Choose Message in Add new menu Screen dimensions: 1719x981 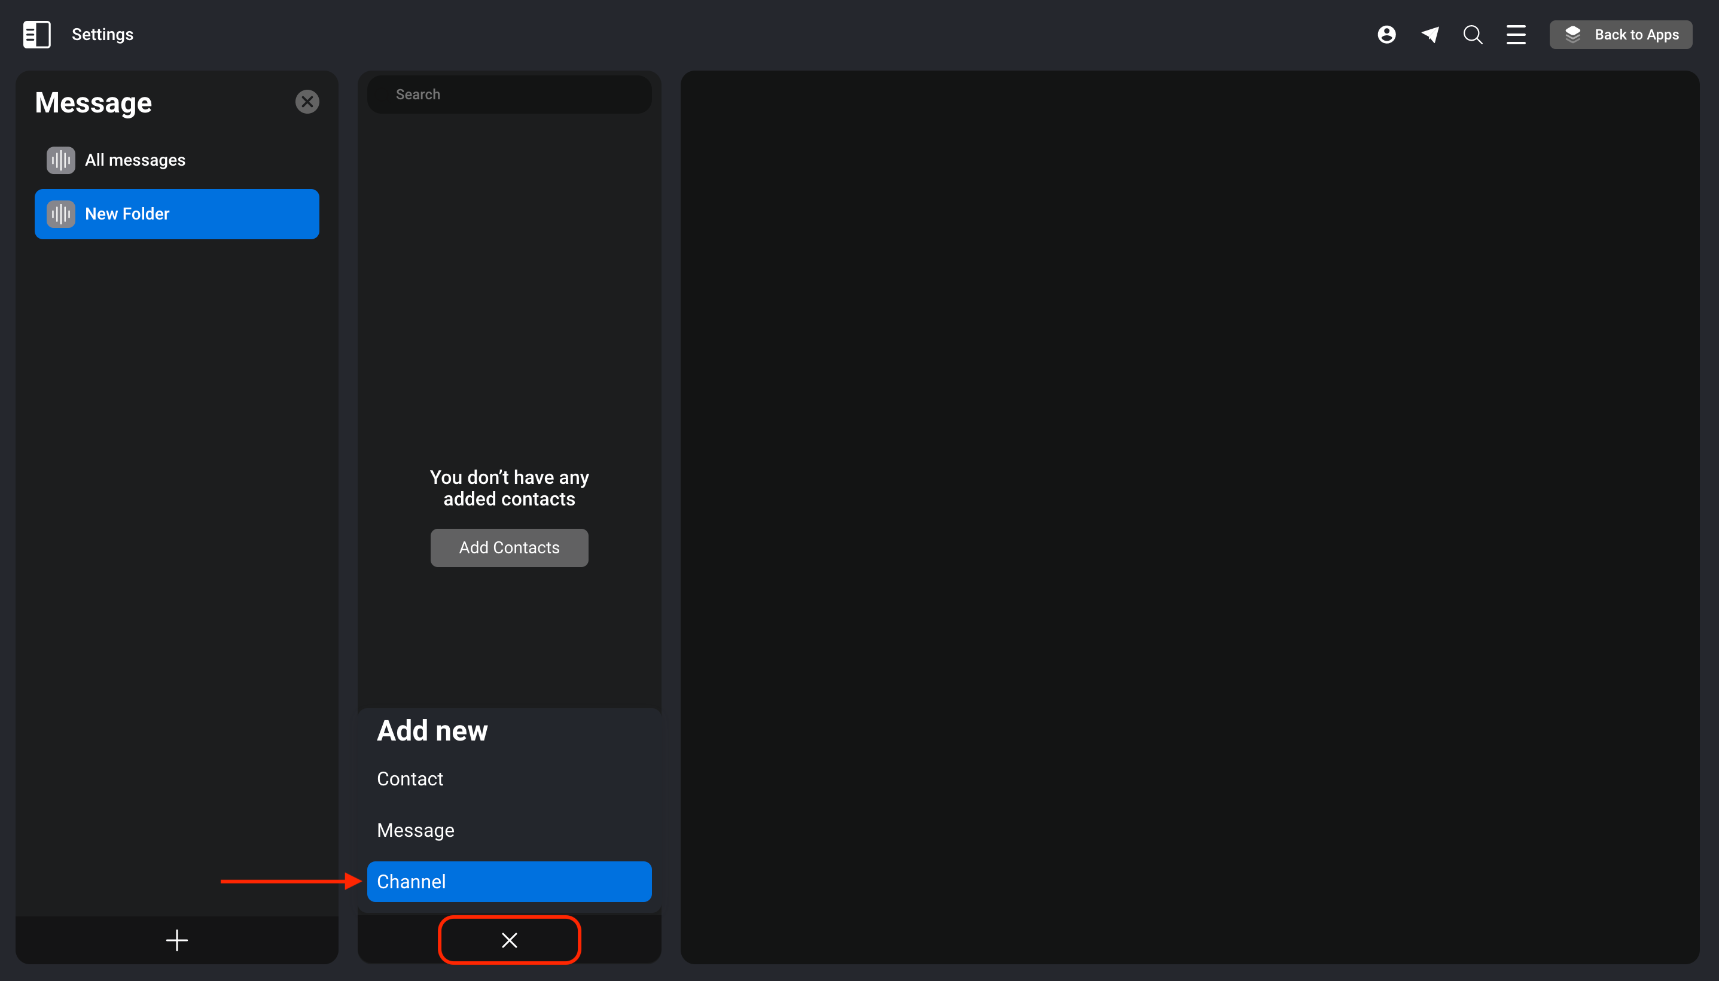[509, 830]
